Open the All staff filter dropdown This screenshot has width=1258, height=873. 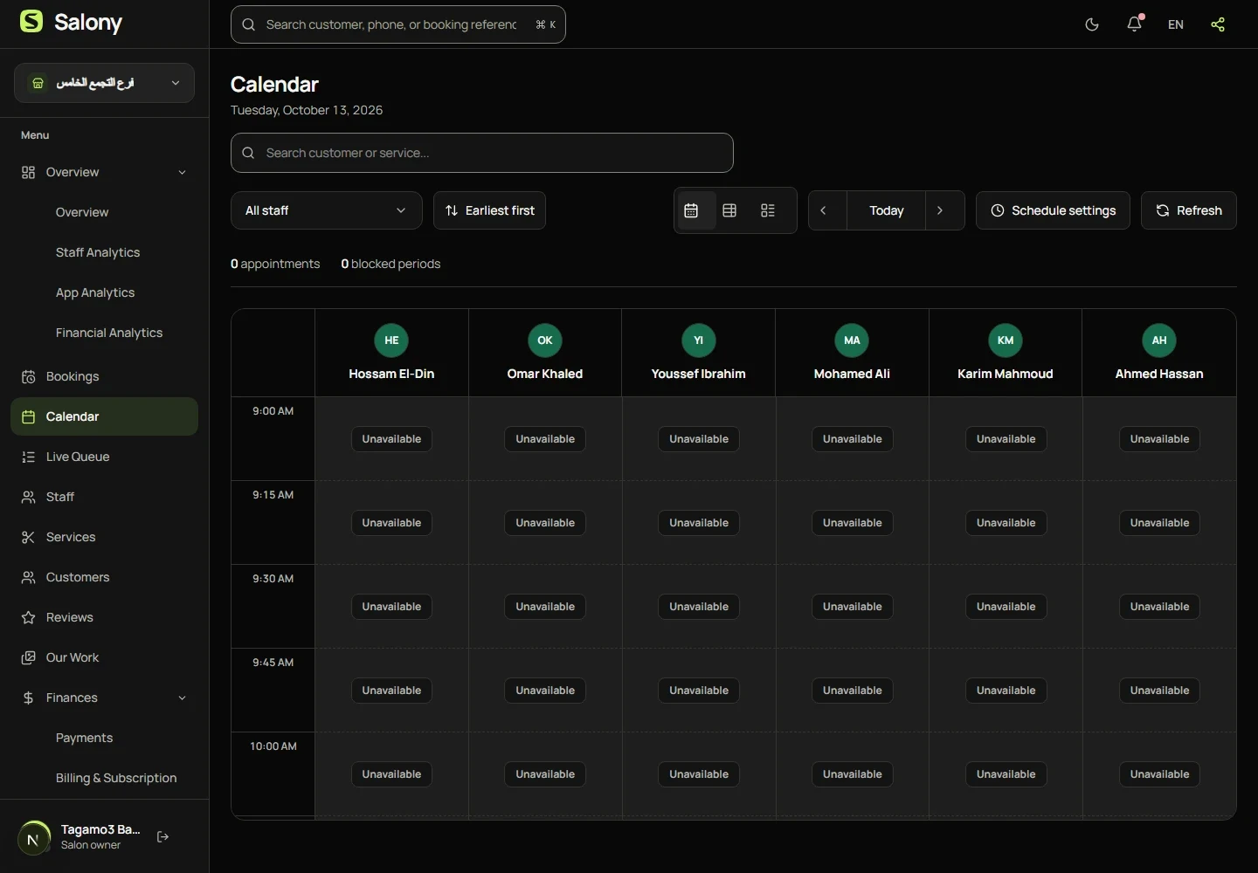(327, 210)
